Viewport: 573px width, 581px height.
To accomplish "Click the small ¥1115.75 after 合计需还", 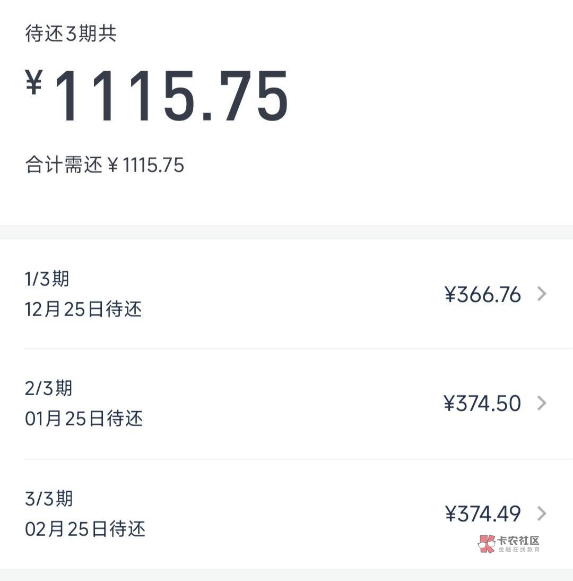I will [x=146, y=165].
